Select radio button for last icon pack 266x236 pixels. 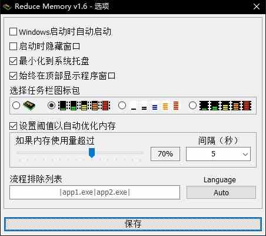192,105
